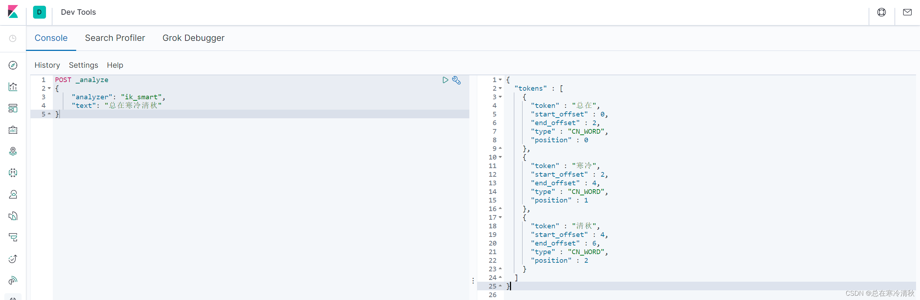
Task: Click the "analyzer": "ik_smart" line
Action: [118, 97]
